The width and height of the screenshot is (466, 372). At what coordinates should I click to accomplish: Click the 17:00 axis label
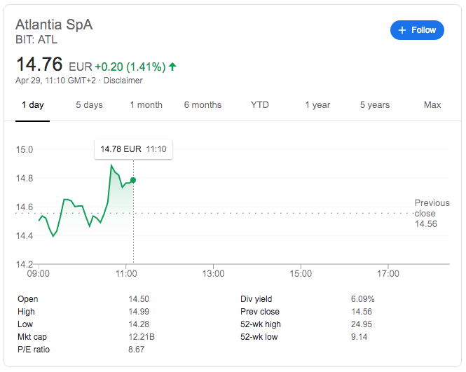click(388, 274)
